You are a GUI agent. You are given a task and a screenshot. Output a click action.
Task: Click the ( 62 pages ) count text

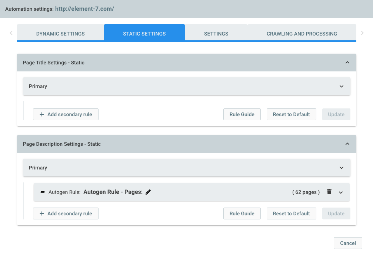[x=306, y=192]
